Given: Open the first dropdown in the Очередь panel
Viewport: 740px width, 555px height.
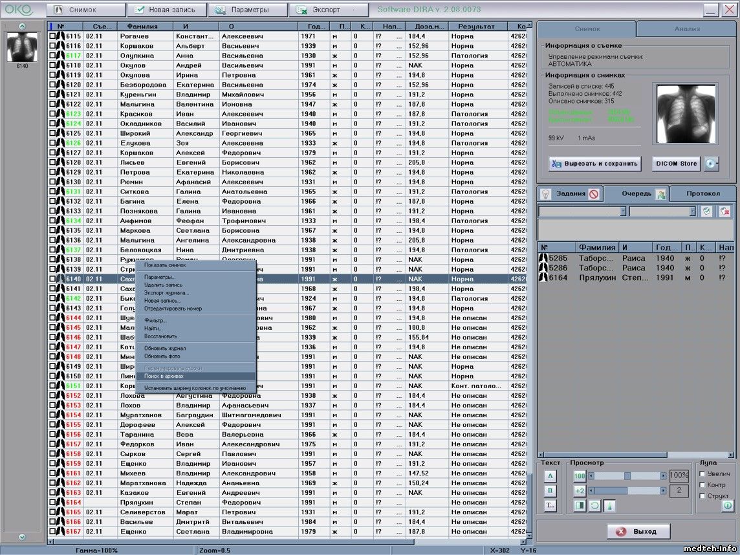Looking at the screenshot, I should pos(623,212).
